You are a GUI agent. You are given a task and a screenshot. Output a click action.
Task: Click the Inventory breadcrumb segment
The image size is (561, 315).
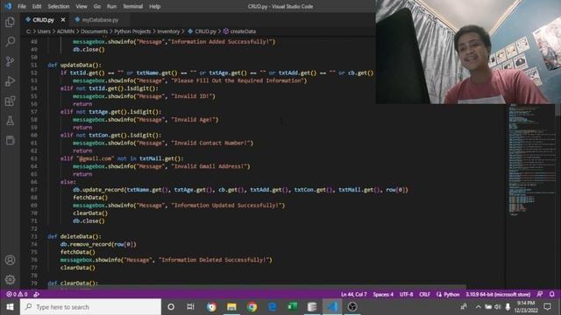pyautogui.click(x=168, y=31)
